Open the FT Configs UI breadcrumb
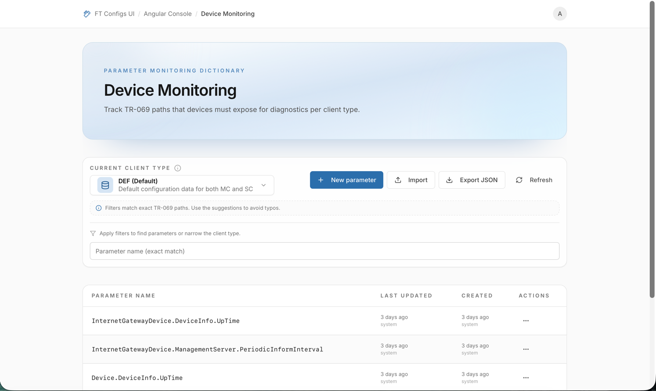The image size is (656, 391). click(115, 14)
